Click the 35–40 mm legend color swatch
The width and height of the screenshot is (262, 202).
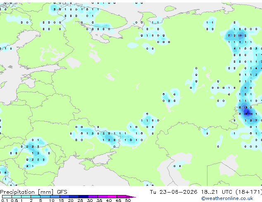102,197
